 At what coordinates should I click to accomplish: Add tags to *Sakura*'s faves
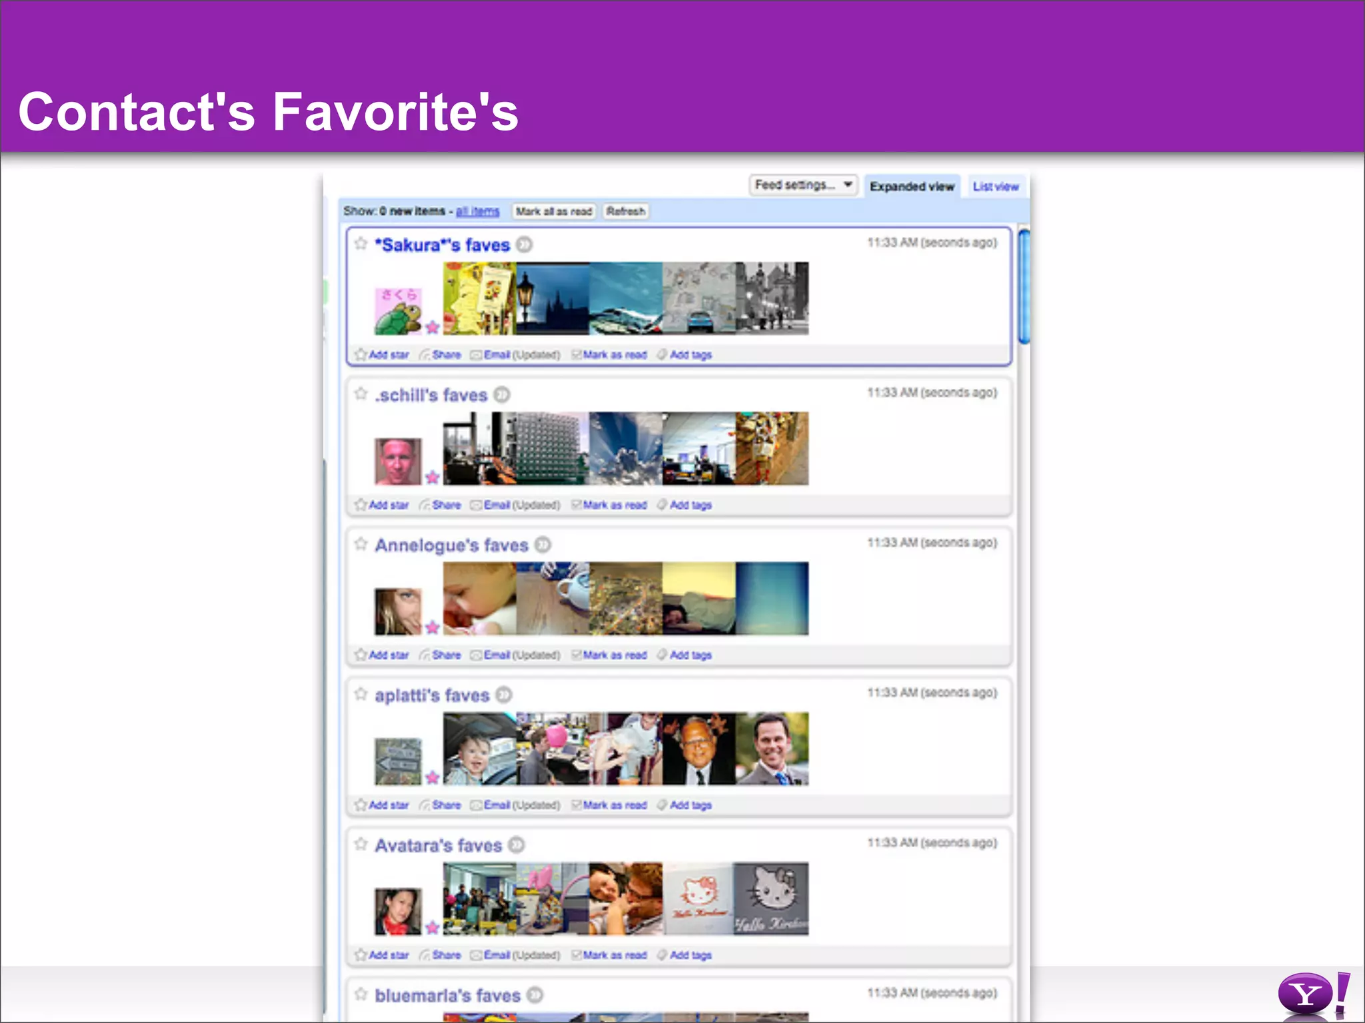(684, 355)
